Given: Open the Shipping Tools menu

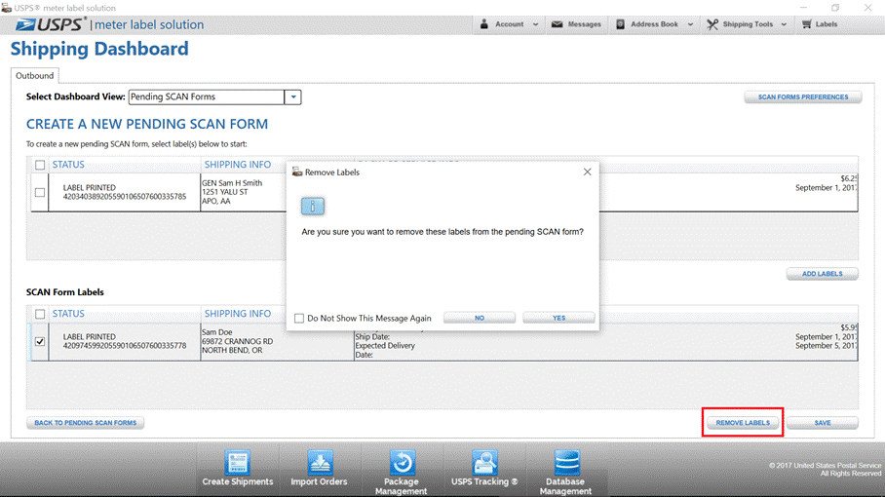Looking at the screenshot, I should 747,24.
